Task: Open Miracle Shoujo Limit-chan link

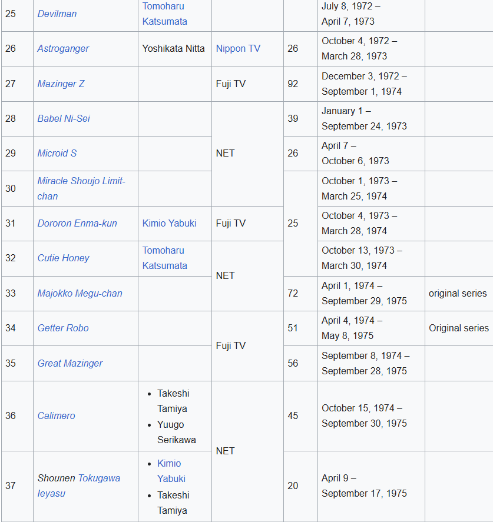Action: tap(81, 188)
